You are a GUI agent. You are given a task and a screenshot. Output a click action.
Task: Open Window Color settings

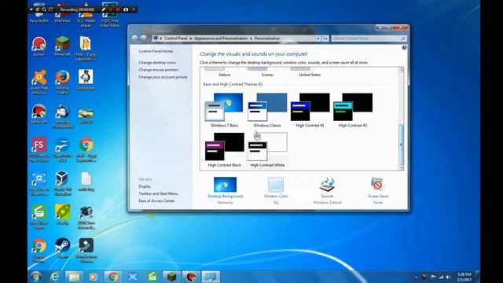[x=276, y=190]
